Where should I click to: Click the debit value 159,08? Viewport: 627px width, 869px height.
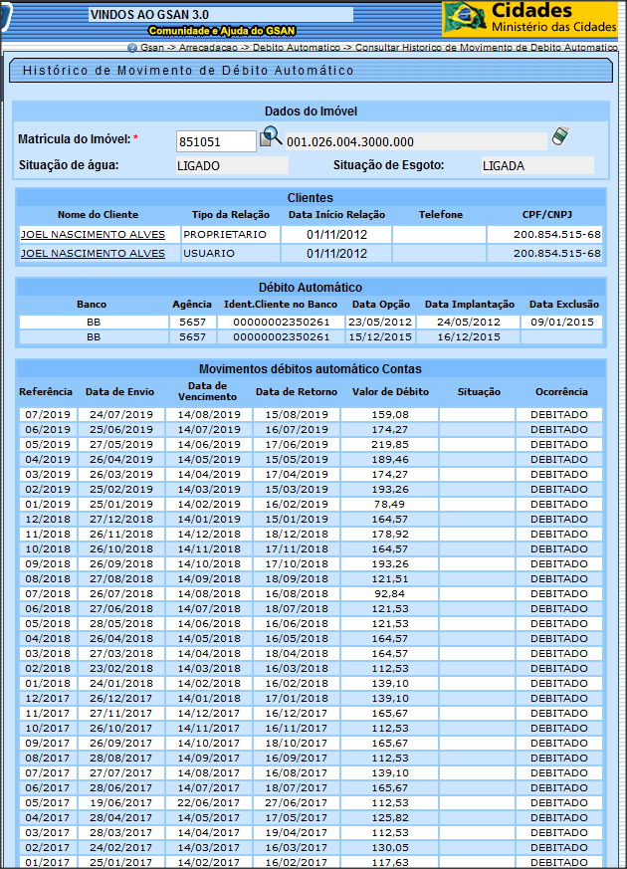pyautogui.click(x=390, y=414)
